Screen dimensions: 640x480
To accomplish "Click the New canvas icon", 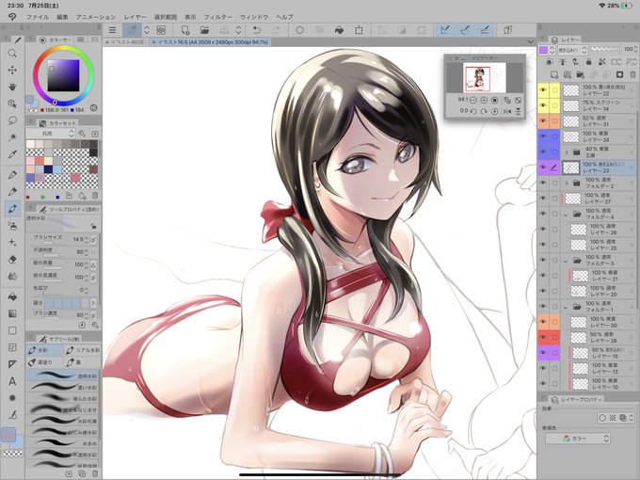I will pyautogui.click(x=184, y=30).
